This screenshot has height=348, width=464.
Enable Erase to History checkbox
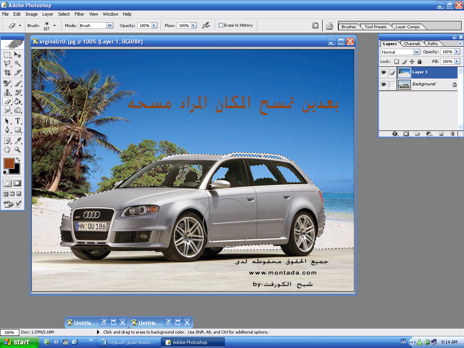221,25
